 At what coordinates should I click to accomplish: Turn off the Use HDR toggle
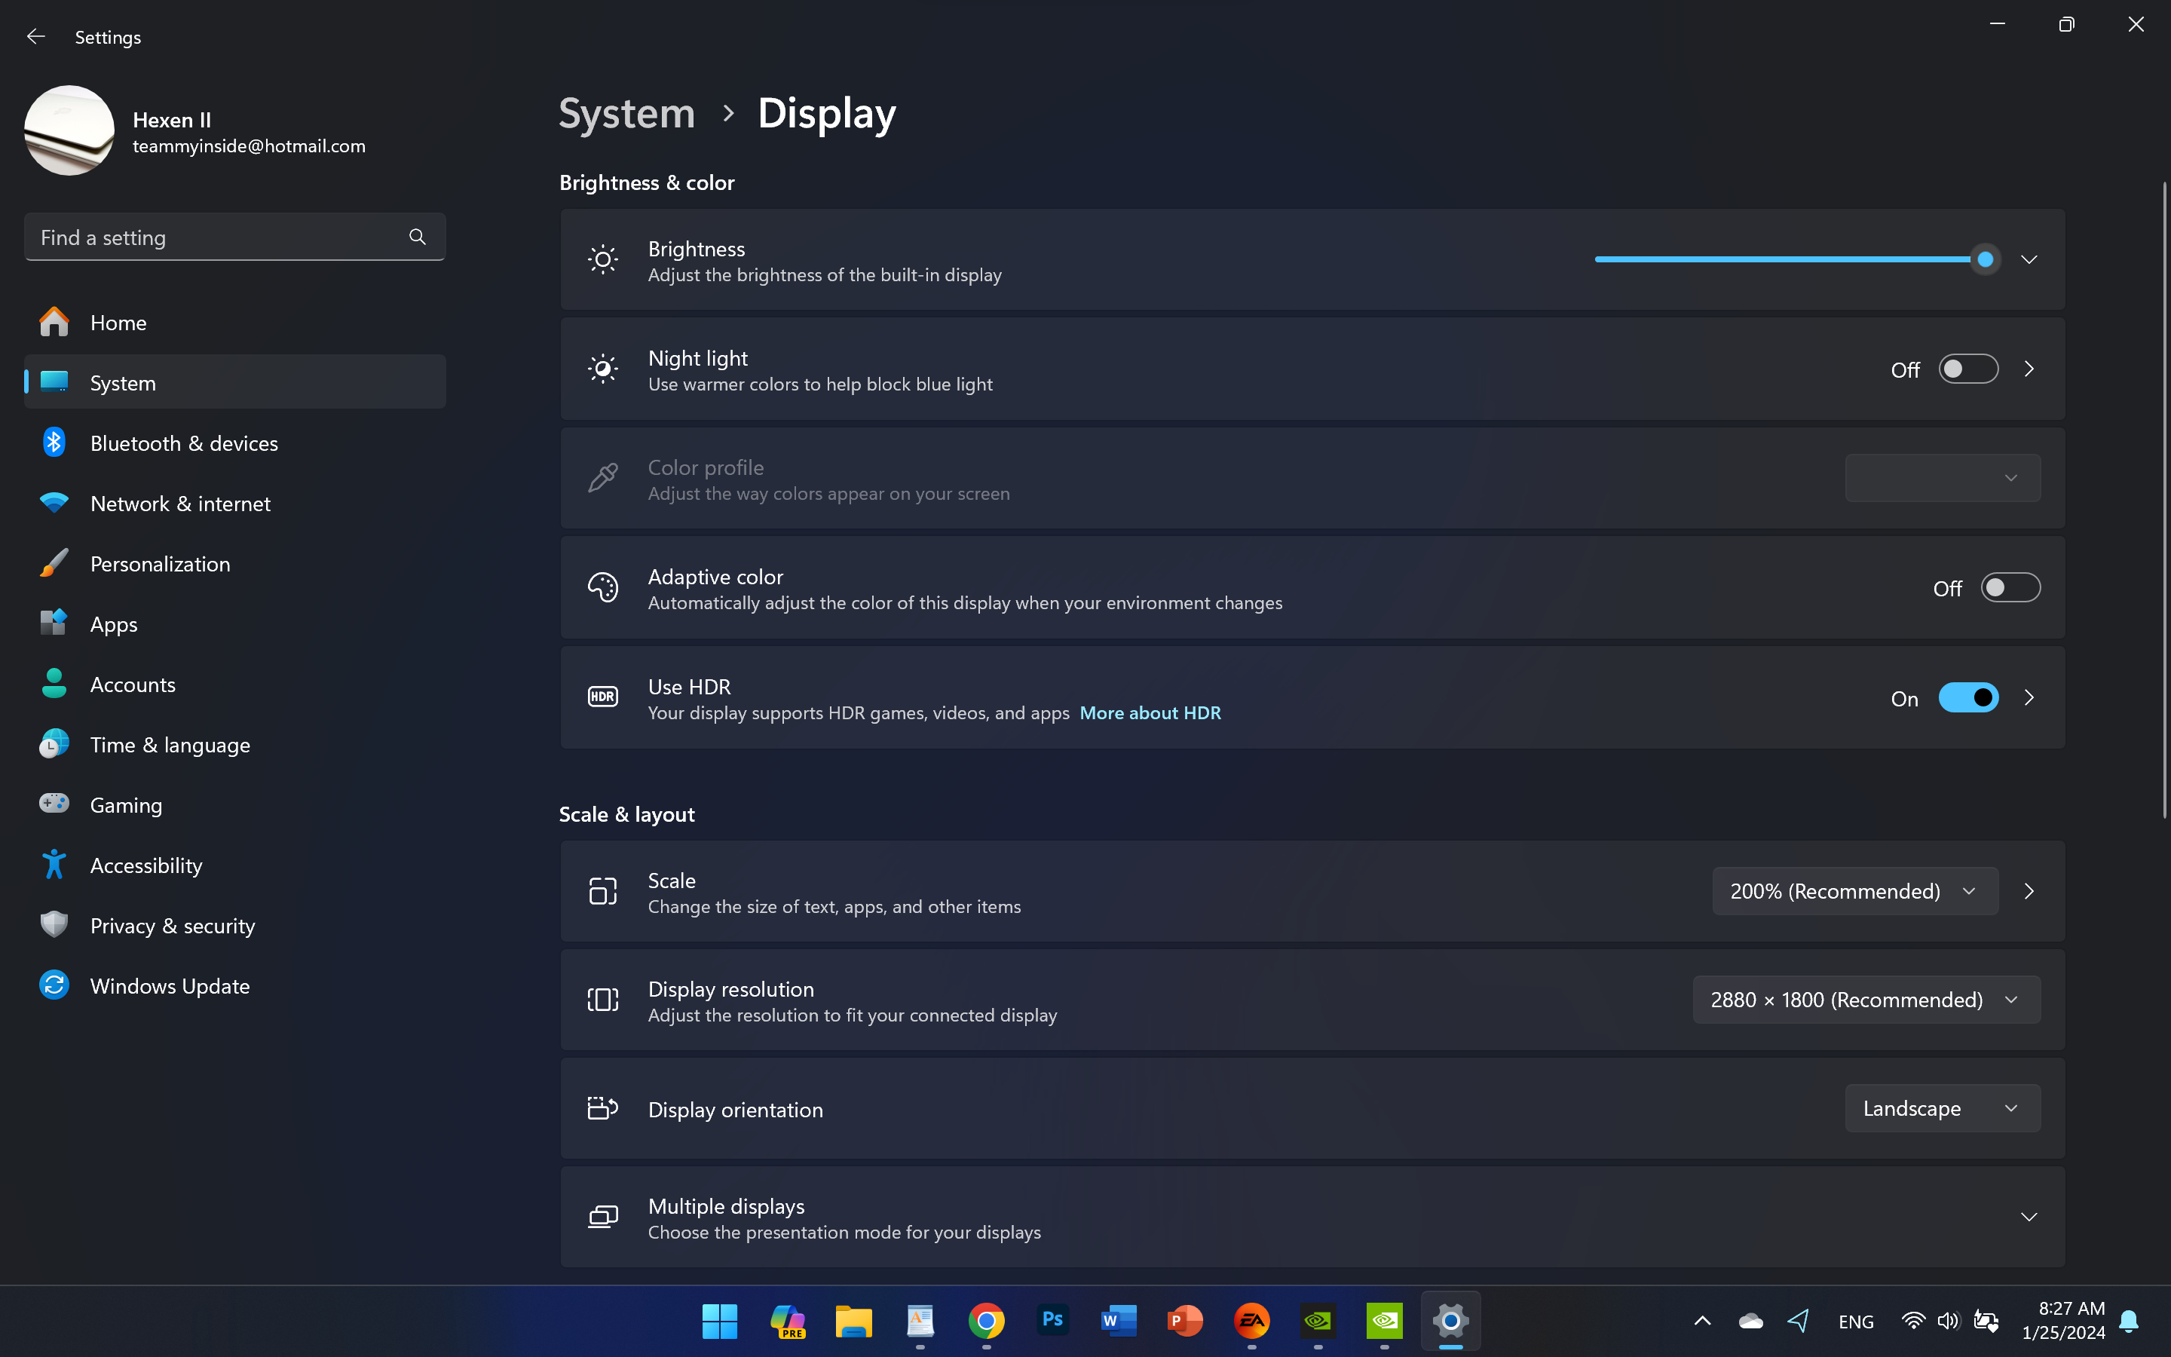point(1967,697)
